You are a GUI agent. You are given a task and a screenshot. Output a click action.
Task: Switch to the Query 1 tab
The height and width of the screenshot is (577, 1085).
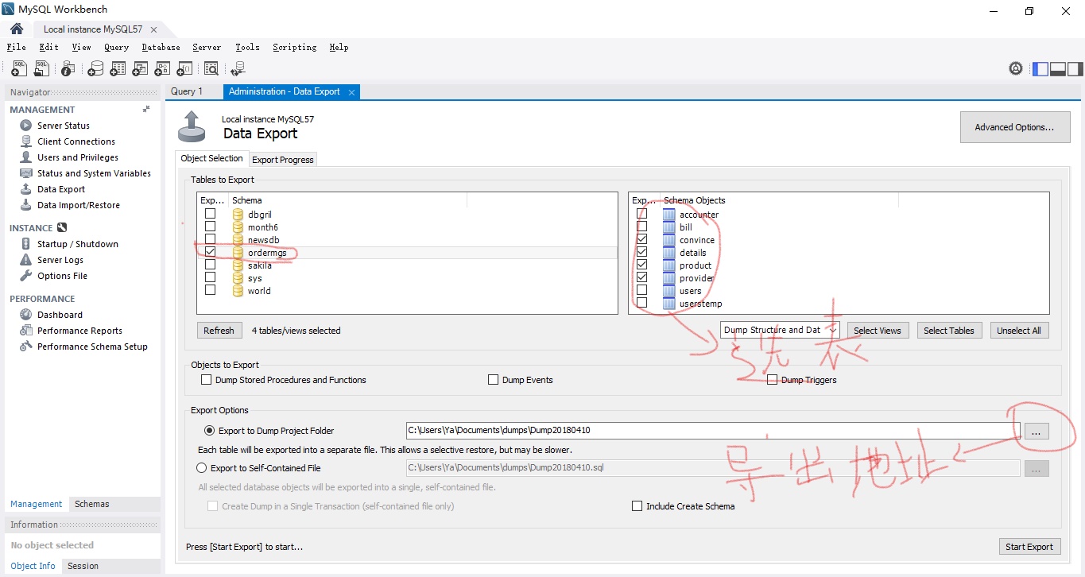coord(187,91)
